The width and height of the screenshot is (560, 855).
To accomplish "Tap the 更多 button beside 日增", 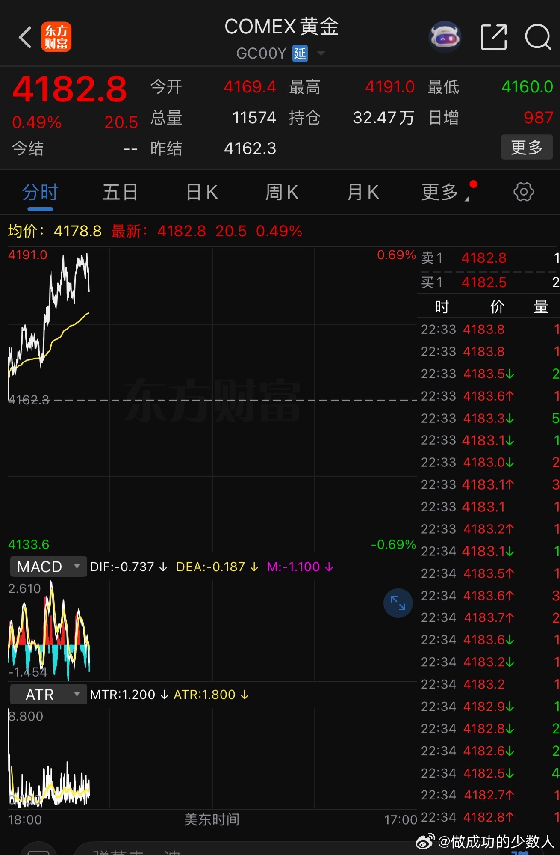I will tap(527, 147).
